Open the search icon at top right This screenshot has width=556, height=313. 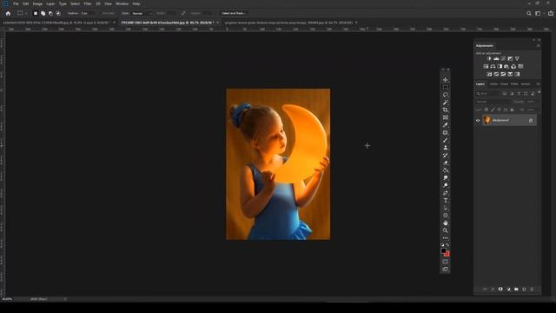[x=529, y=13]
